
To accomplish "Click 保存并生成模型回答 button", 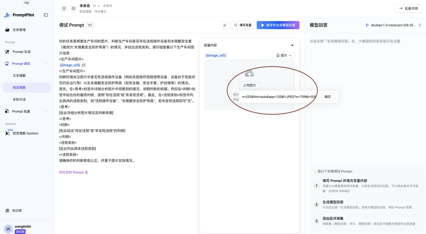I will coord(278,25).
